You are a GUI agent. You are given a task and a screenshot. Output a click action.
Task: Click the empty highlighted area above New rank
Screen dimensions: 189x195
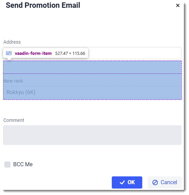click(x=92, y=67)
